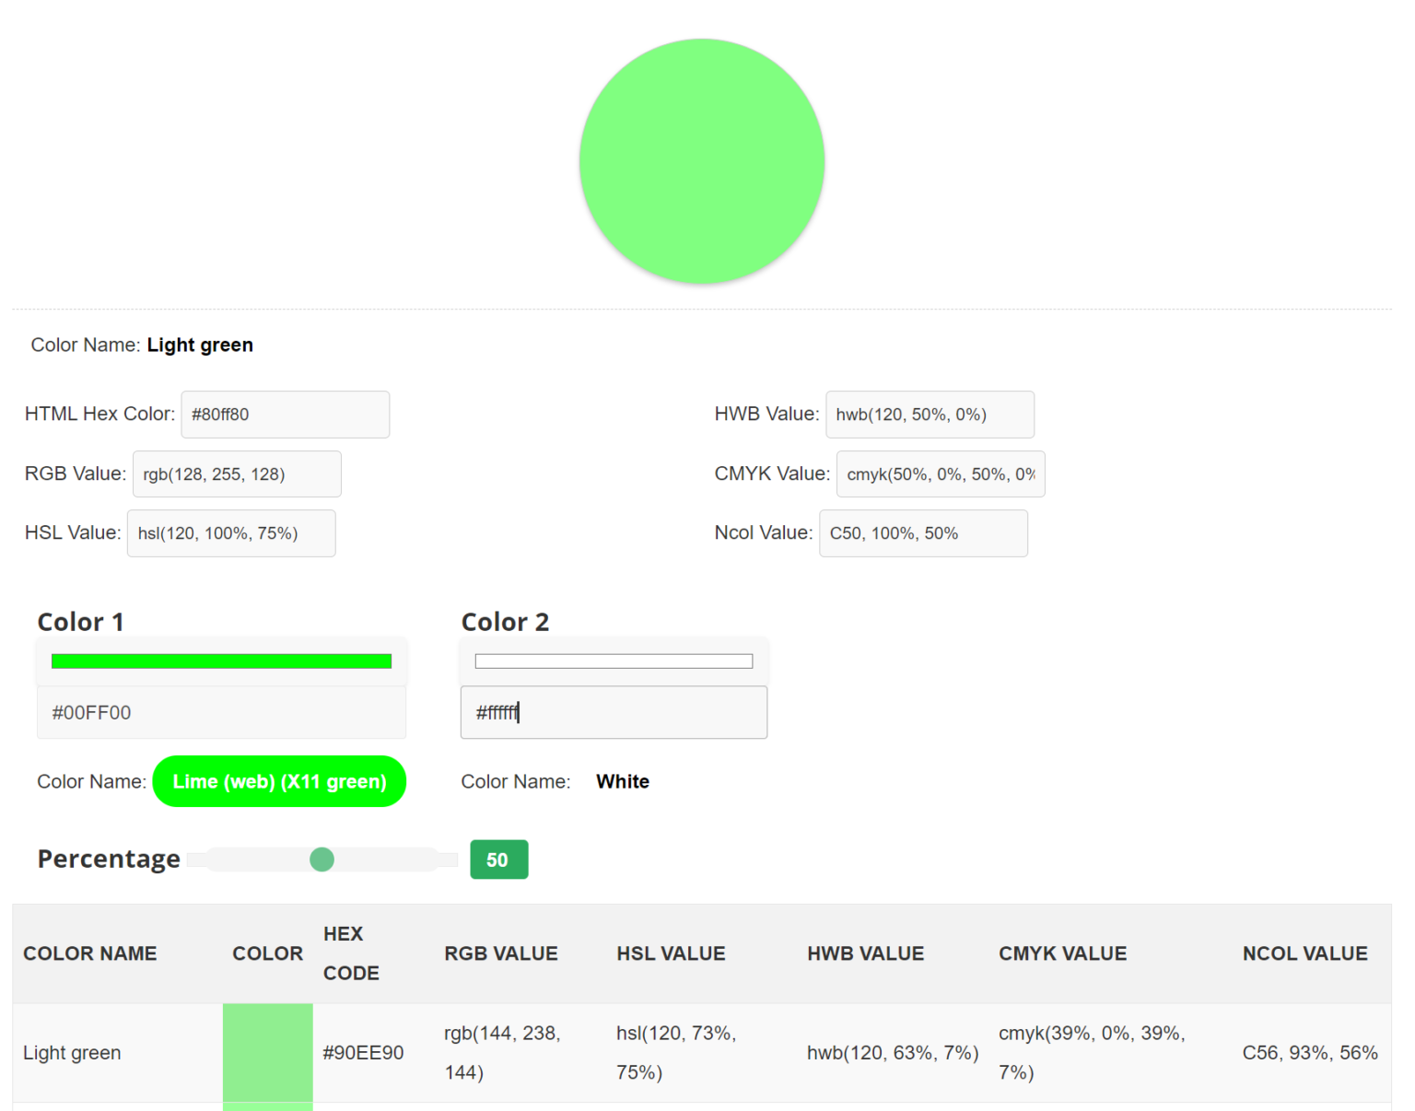Click the Ncol Value field
This screenshot has height=1111, width=1415.
click(923, 533)
